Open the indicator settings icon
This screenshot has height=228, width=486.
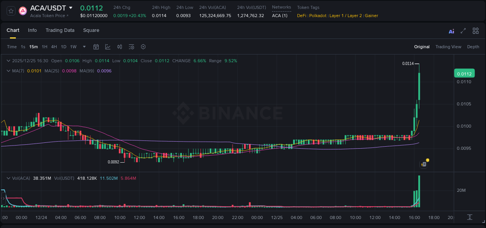click(131, 47)
